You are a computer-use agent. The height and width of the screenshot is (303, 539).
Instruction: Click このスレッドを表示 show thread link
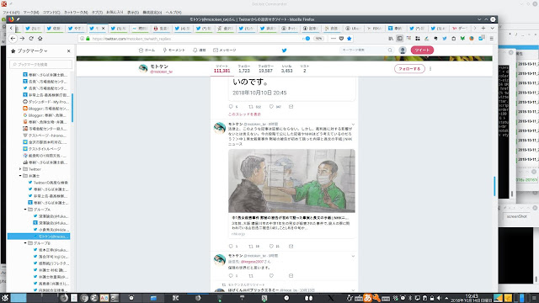(x=244, y=114)
